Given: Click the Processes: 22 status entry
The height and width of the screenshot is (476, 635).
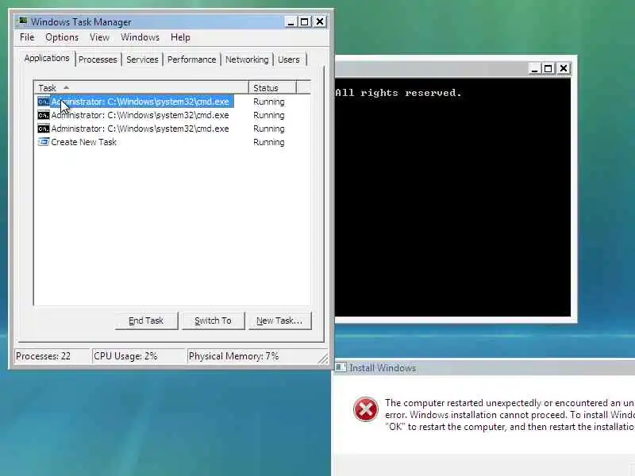Looking at the screenshot, I should (x=52, y=356).
